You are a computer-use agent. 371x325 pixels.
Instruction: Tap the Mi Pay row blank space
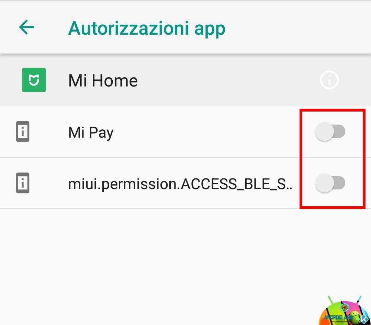(201, 132)
